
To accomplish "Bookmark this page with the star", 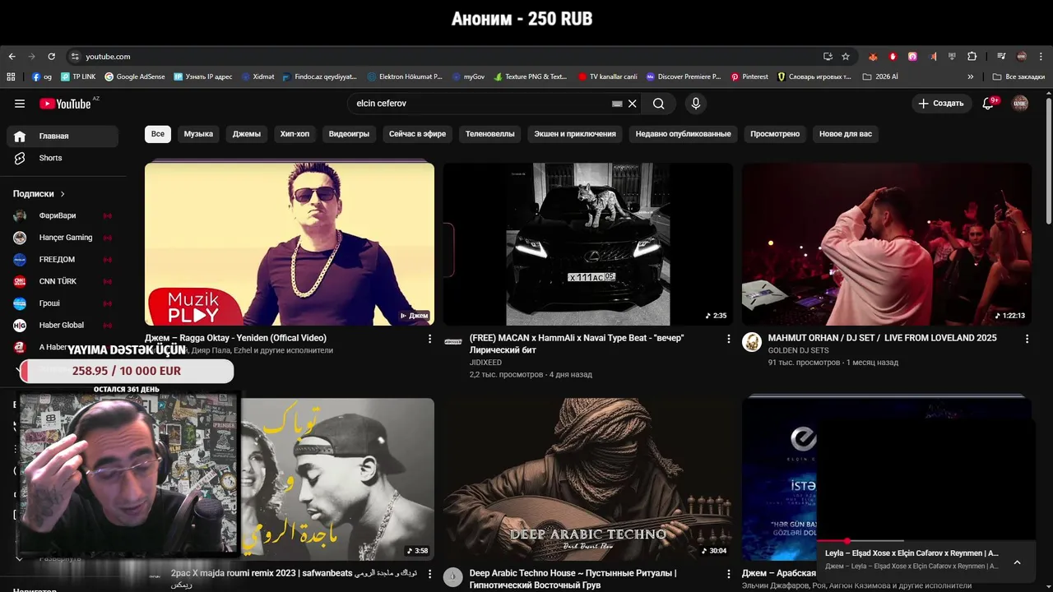I will click(x=846, y=57).
